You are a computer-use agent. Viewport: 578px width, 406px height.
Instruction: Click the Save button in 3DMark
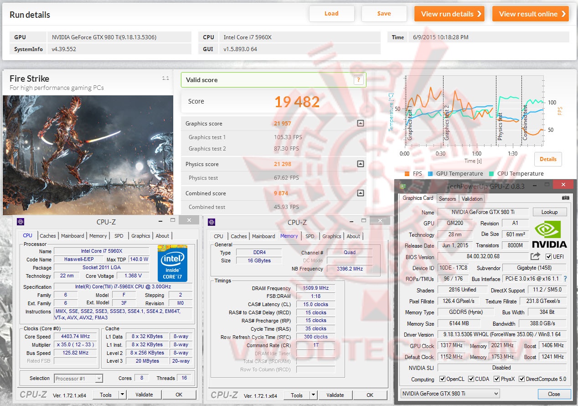point(384,14)
